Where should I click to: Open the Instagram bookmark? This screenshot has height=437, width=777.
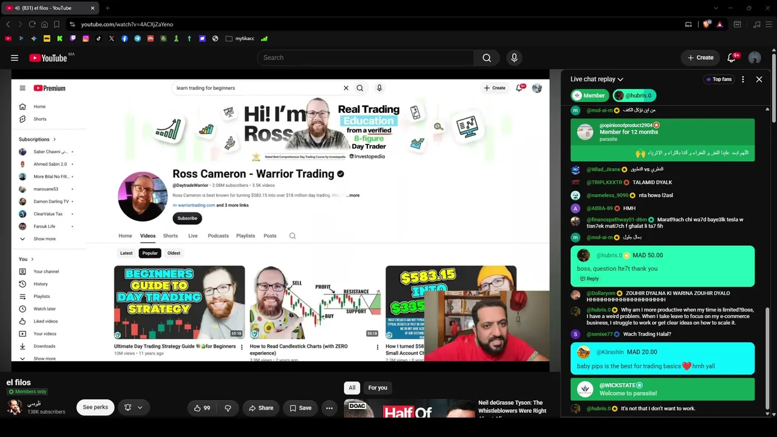click(86, 38)
